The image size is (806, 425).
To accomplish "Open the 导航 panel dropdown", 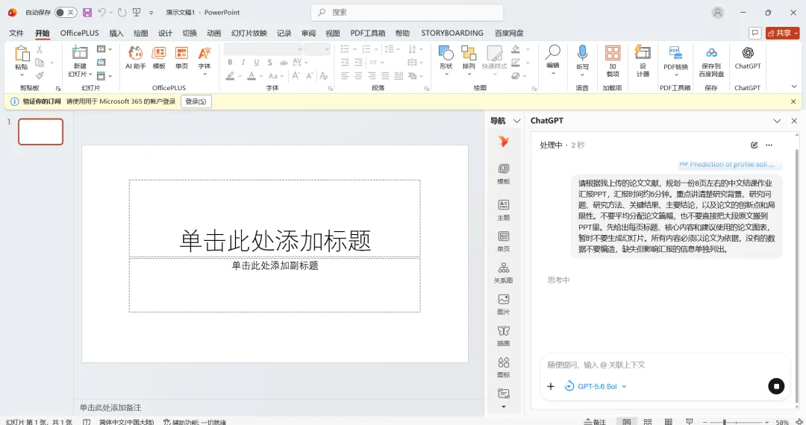I will [x=517, y=121].
